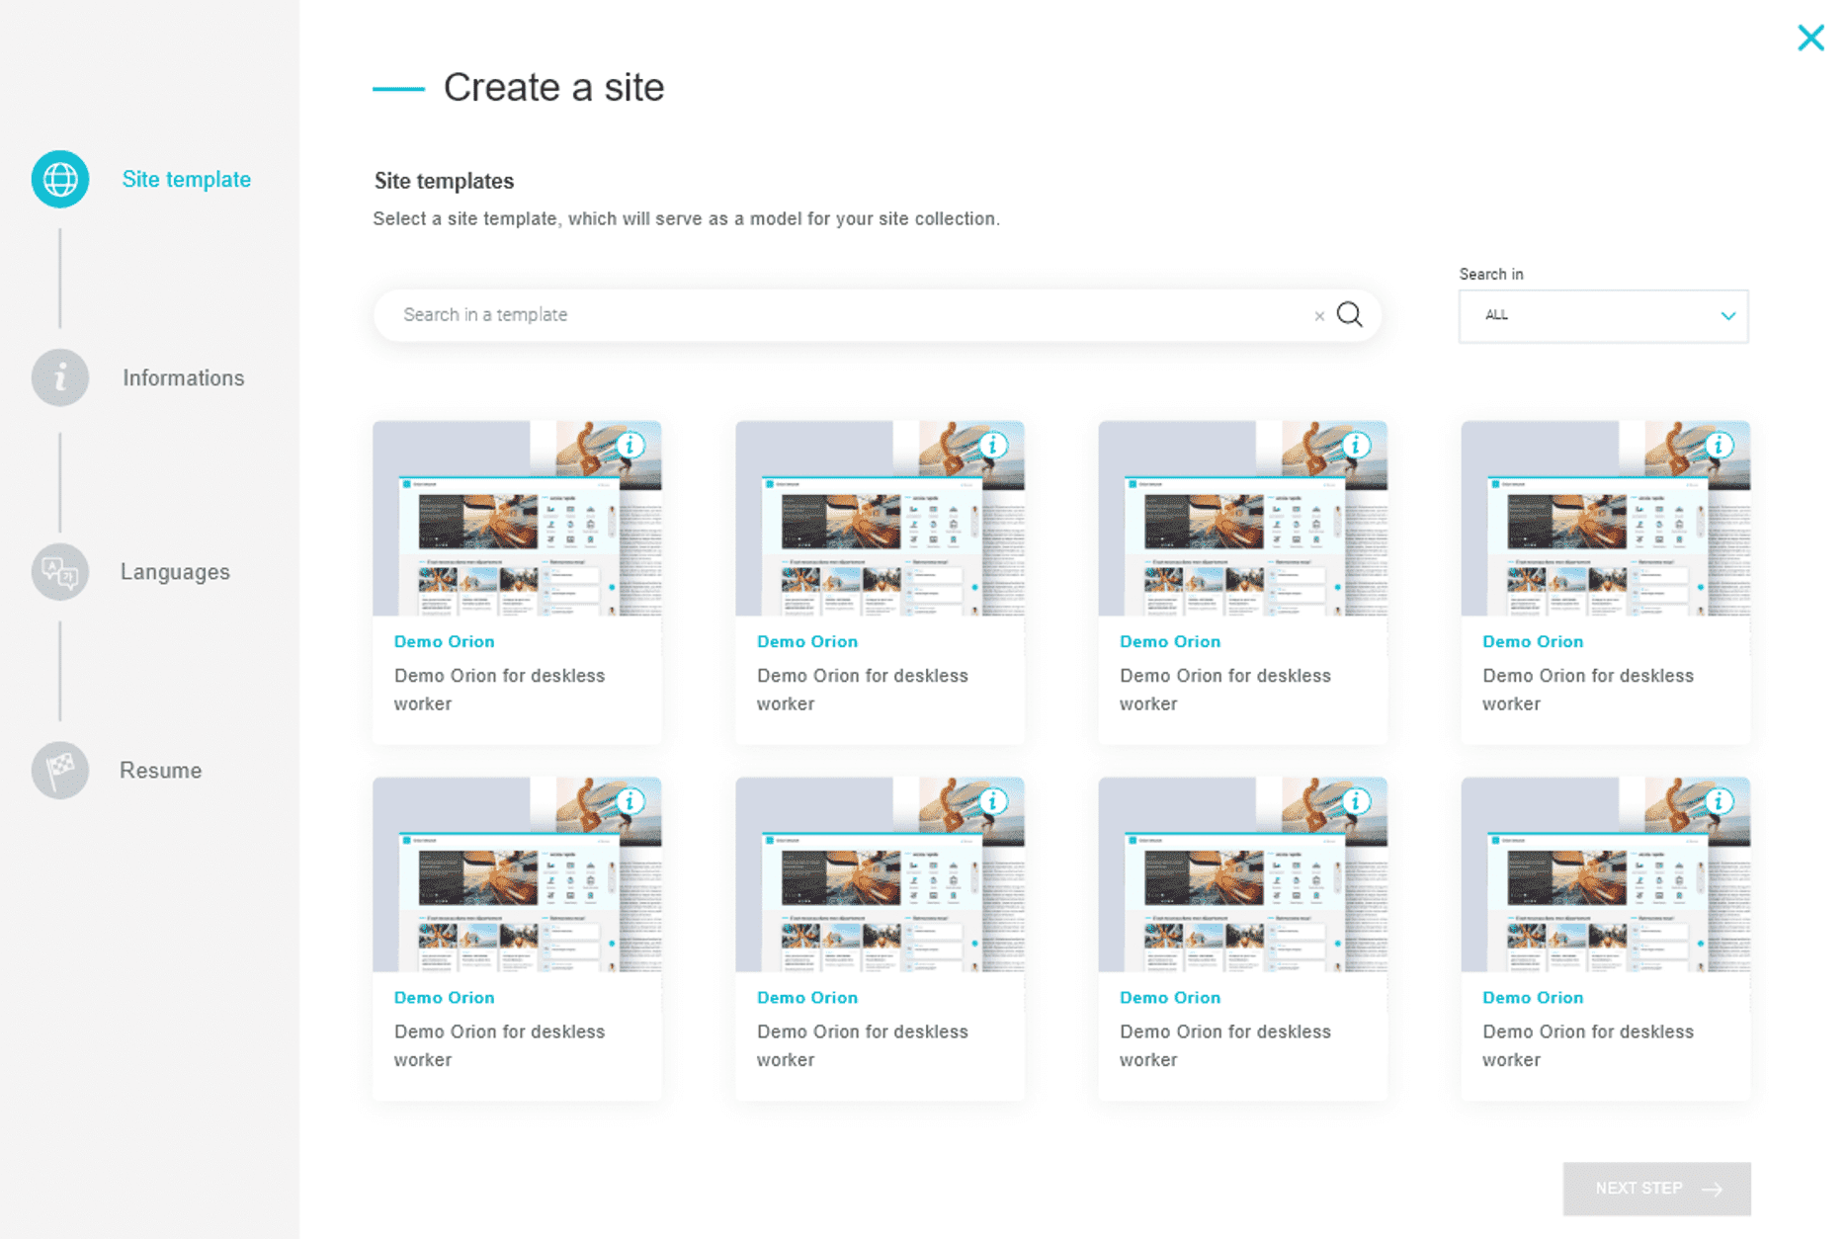Click the Languages translation icon in the sidebar

pos(59,571)
